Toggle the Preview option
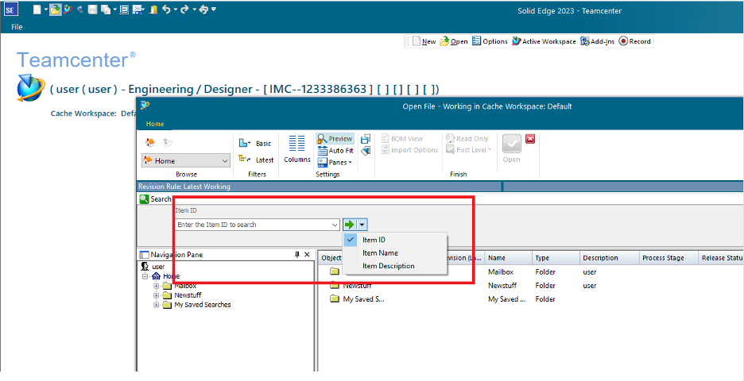 tap(335, 139)
